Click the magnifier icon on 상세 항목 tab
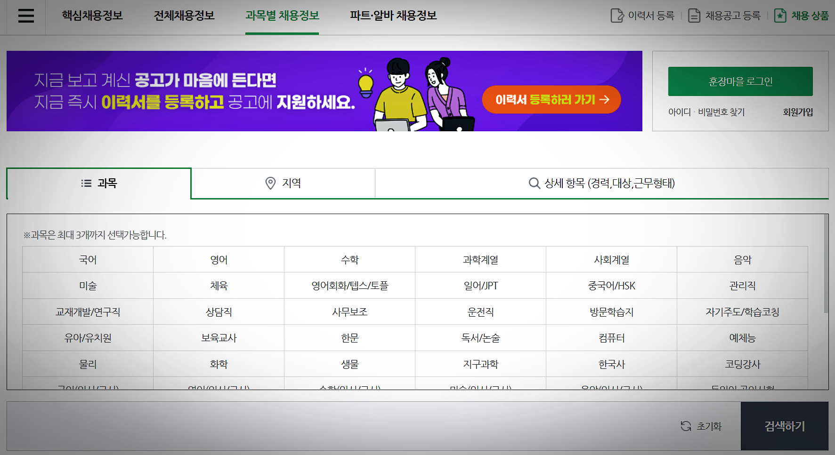This screenshot has width=835, height=455. 534,183
